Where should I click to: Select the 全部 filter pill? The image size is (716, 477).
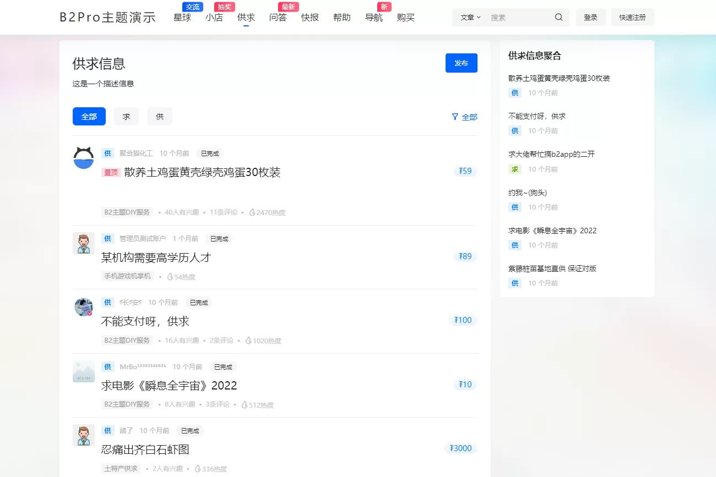click(x=89, y=117)
